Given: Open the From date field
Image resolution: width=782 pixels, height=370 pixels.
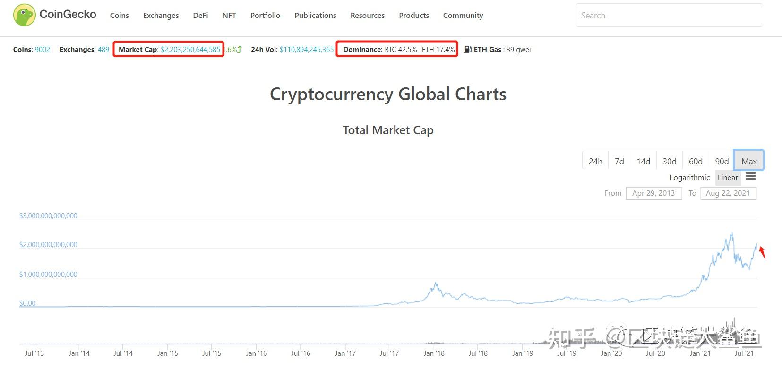Looking at the screenshot, I should pyautogui.click(x=653, y=193).
